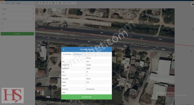Close the Öznitelik Bilgisi popup

tap(110, 49)
